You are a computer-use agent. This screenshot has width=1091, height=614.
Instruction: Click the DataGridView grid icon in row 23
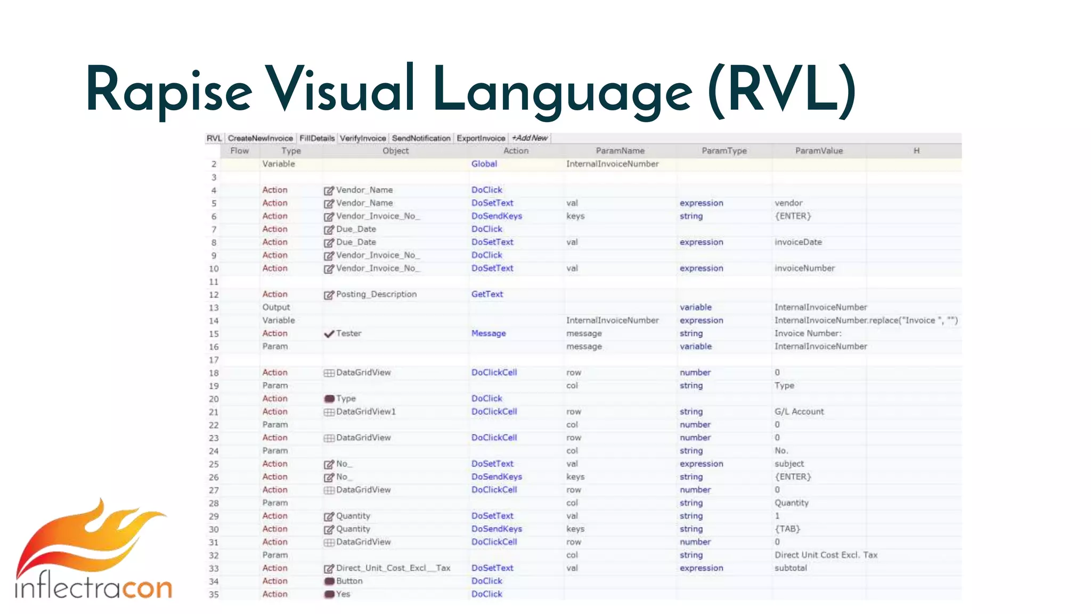[329, 438]
